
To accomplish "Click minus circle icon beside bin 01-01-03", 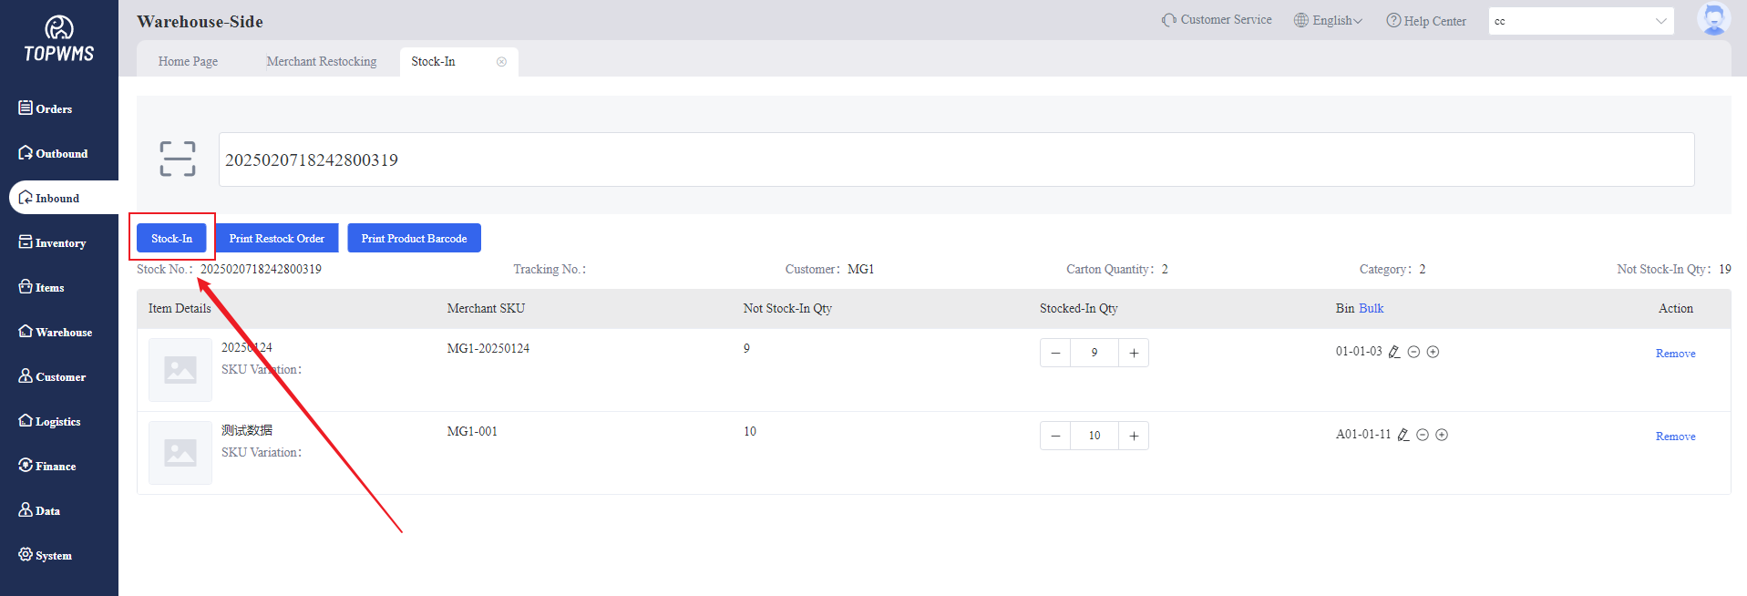I will point(1413,352).
